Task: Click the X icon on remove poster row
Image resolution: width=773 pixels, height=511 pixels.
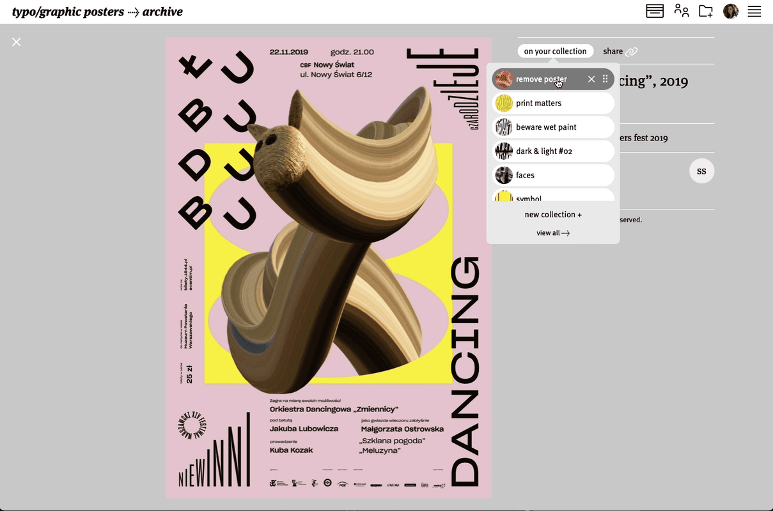Action: click(591, 79)
